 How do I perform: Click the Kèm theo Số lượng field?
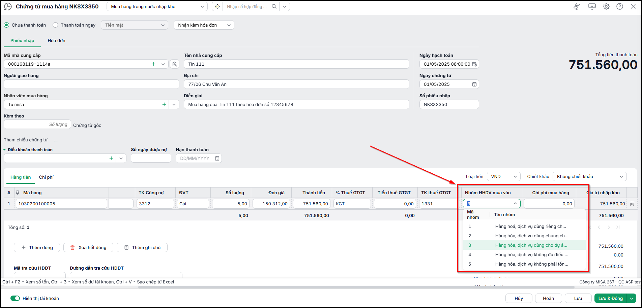(37, 125)
